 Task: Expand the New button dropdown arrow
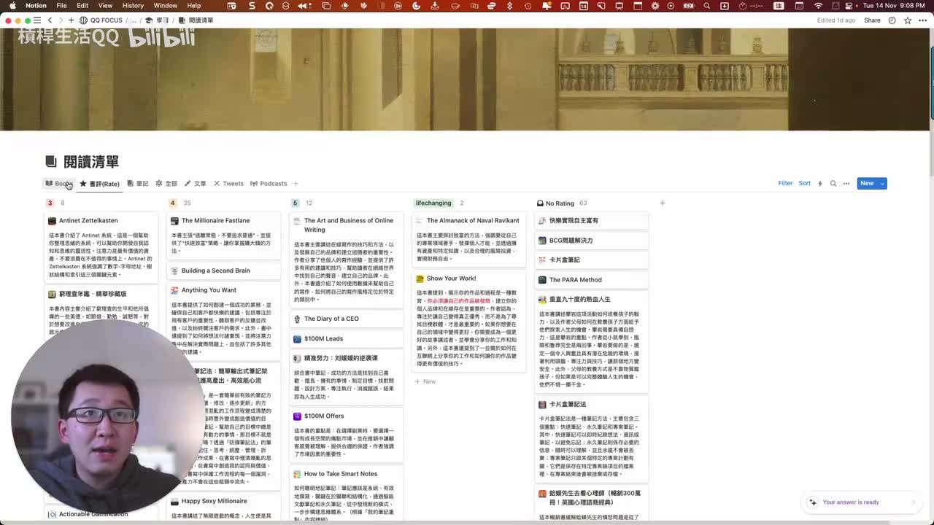(x=881, y=184)
